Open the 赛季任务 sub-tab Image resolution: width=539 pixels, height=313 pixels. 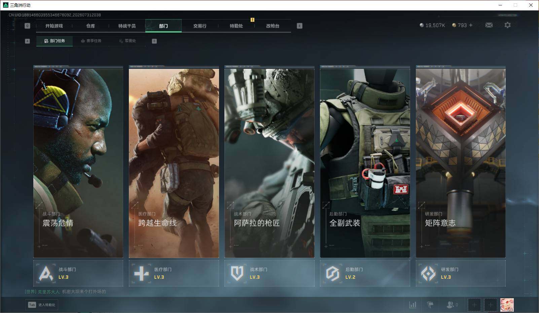tap(91, 41)
